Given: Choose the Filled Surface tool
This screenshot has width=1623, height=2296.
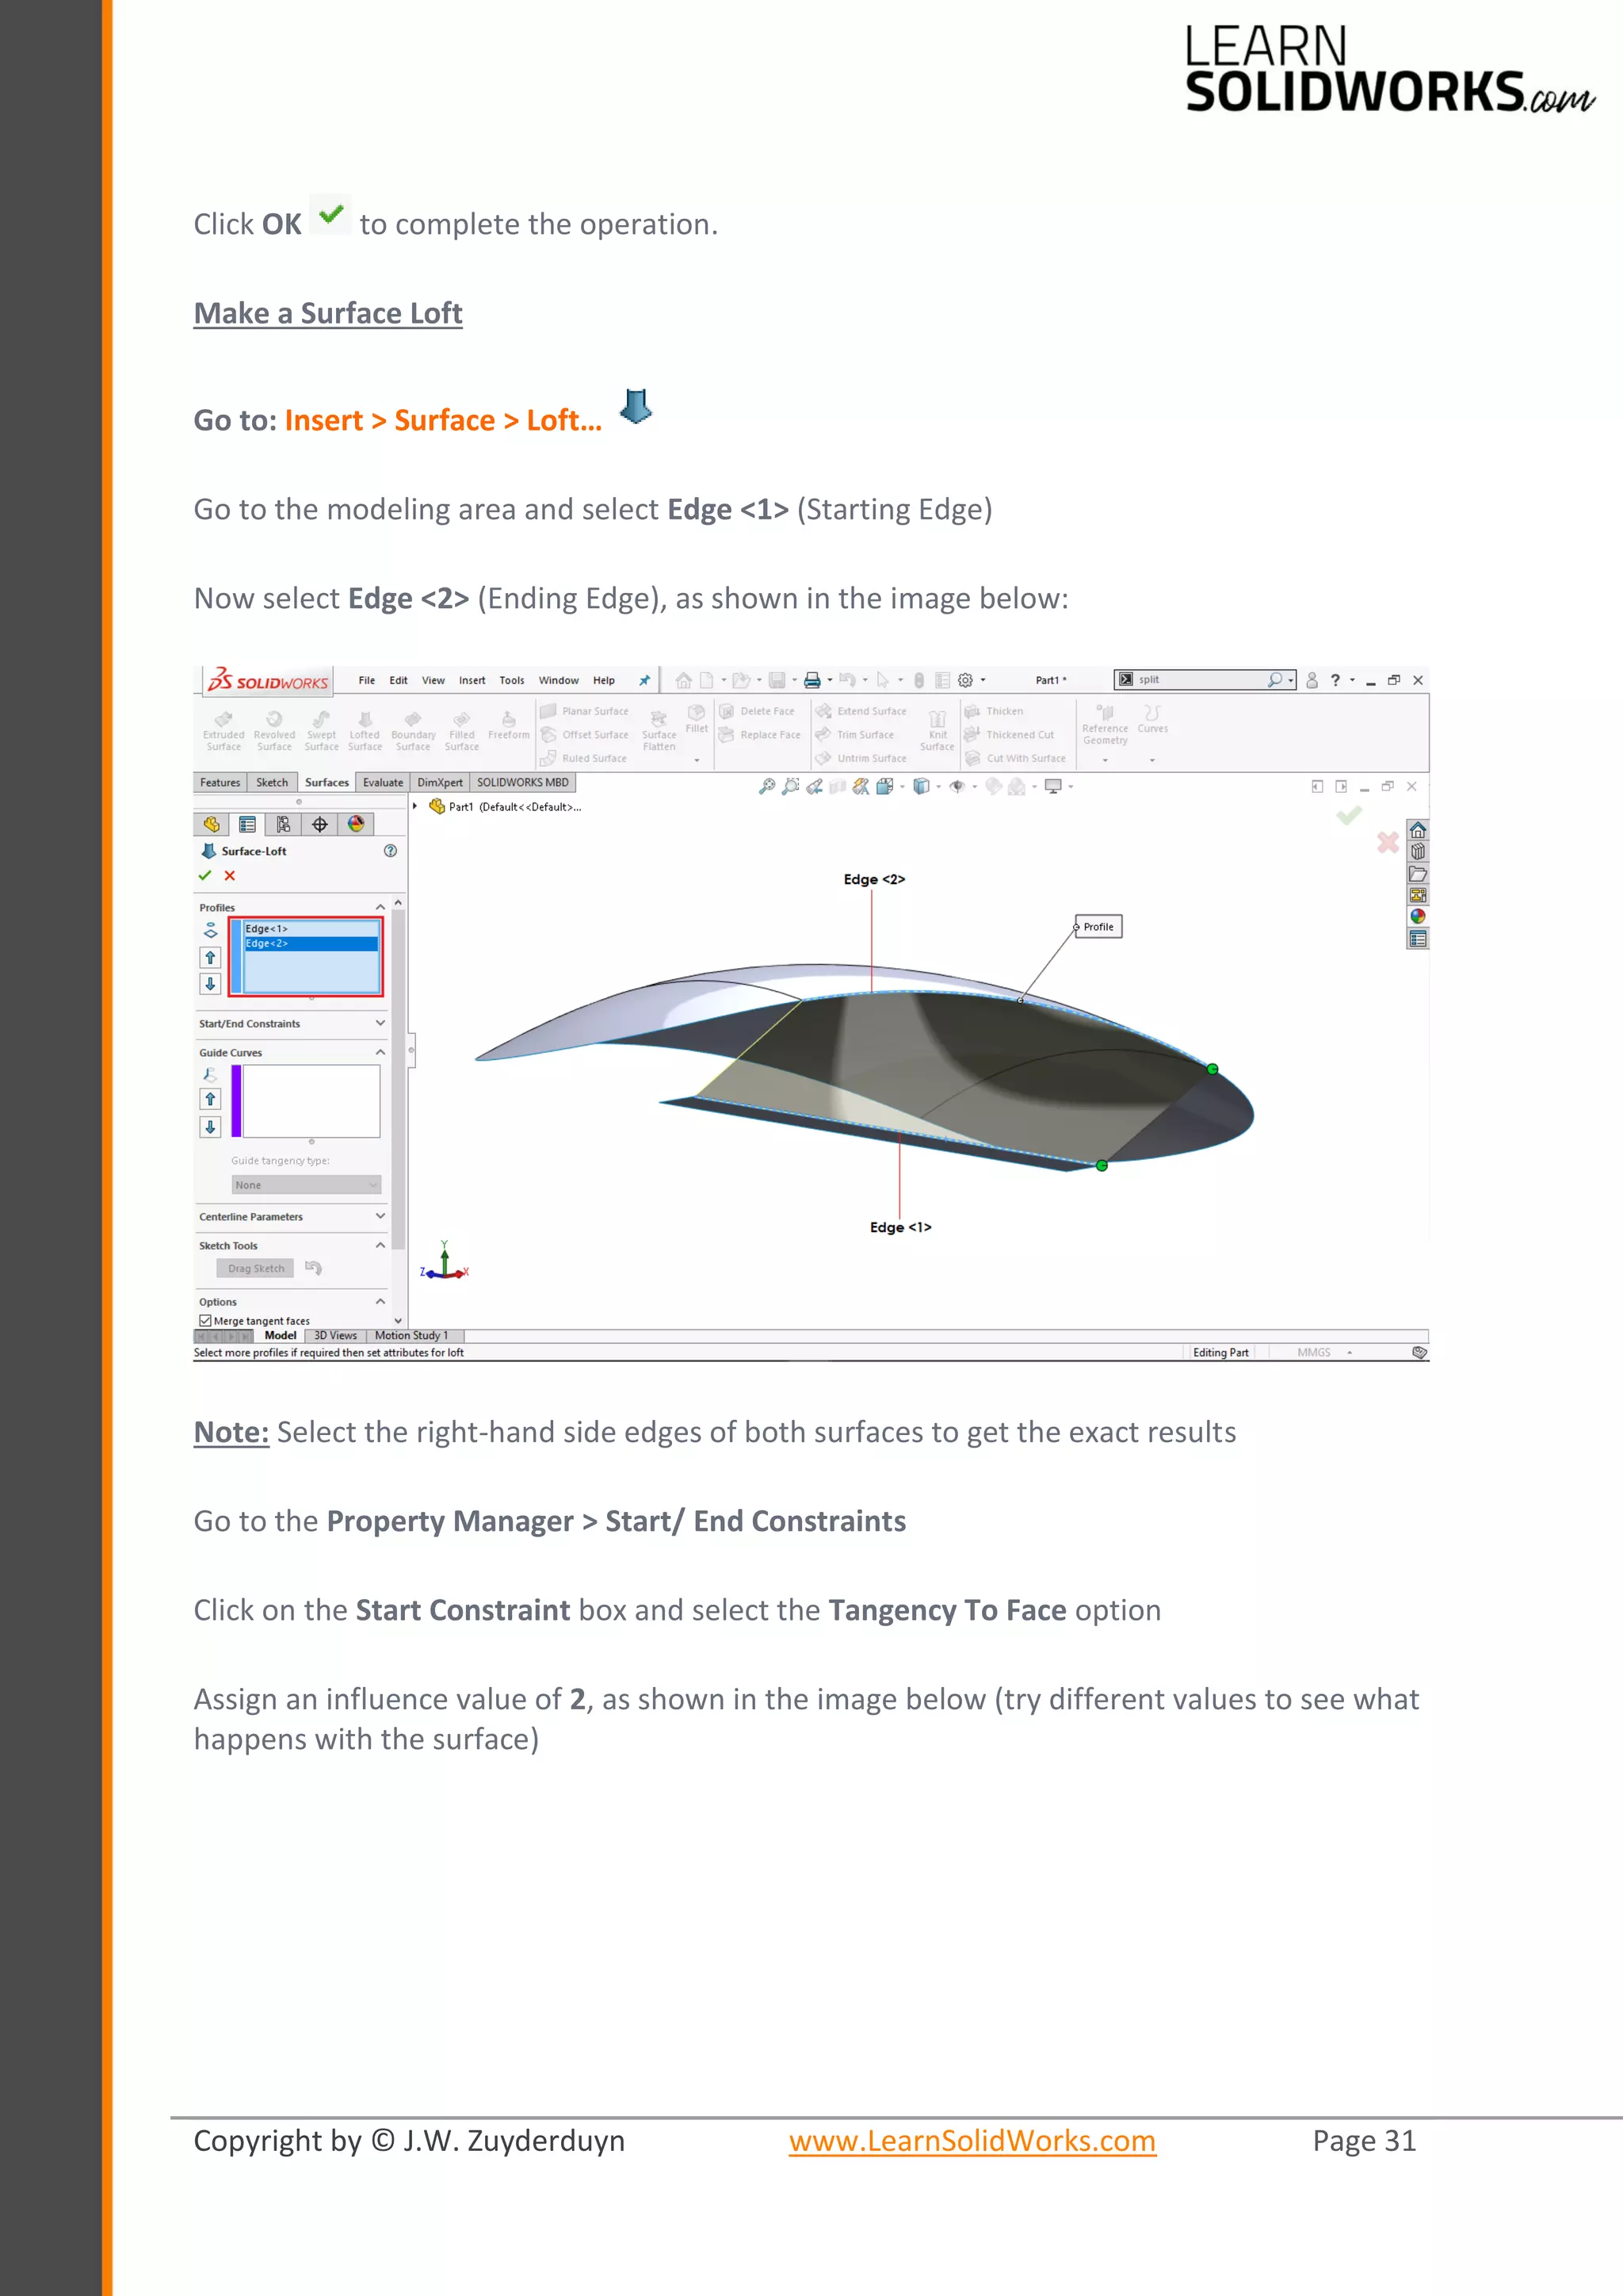Looking at the screenshot, I should point(462,731).
